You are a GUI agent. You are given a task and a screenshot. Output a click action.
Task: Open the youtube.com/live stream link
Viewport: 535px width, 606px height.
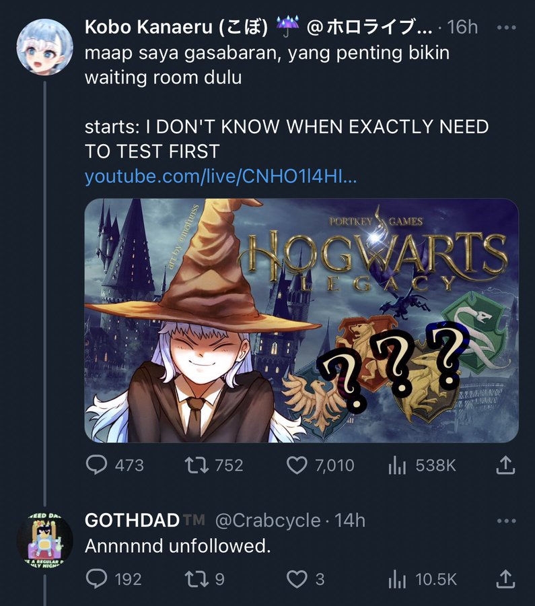click(221, 176)
